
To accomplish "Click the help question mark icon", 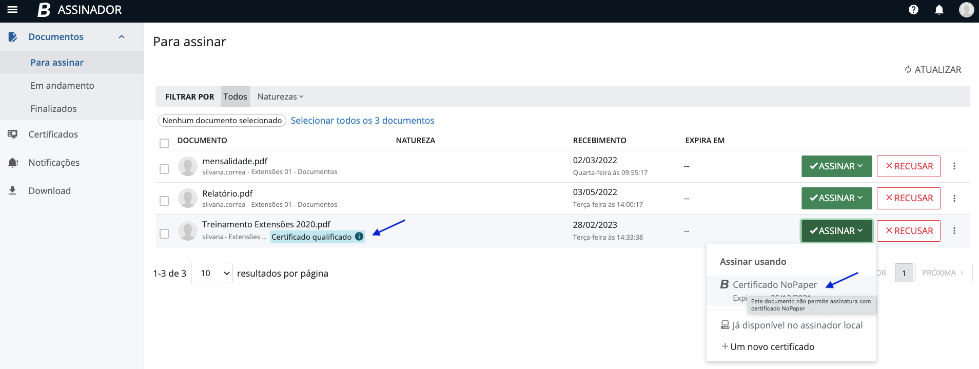I will 913,10.
